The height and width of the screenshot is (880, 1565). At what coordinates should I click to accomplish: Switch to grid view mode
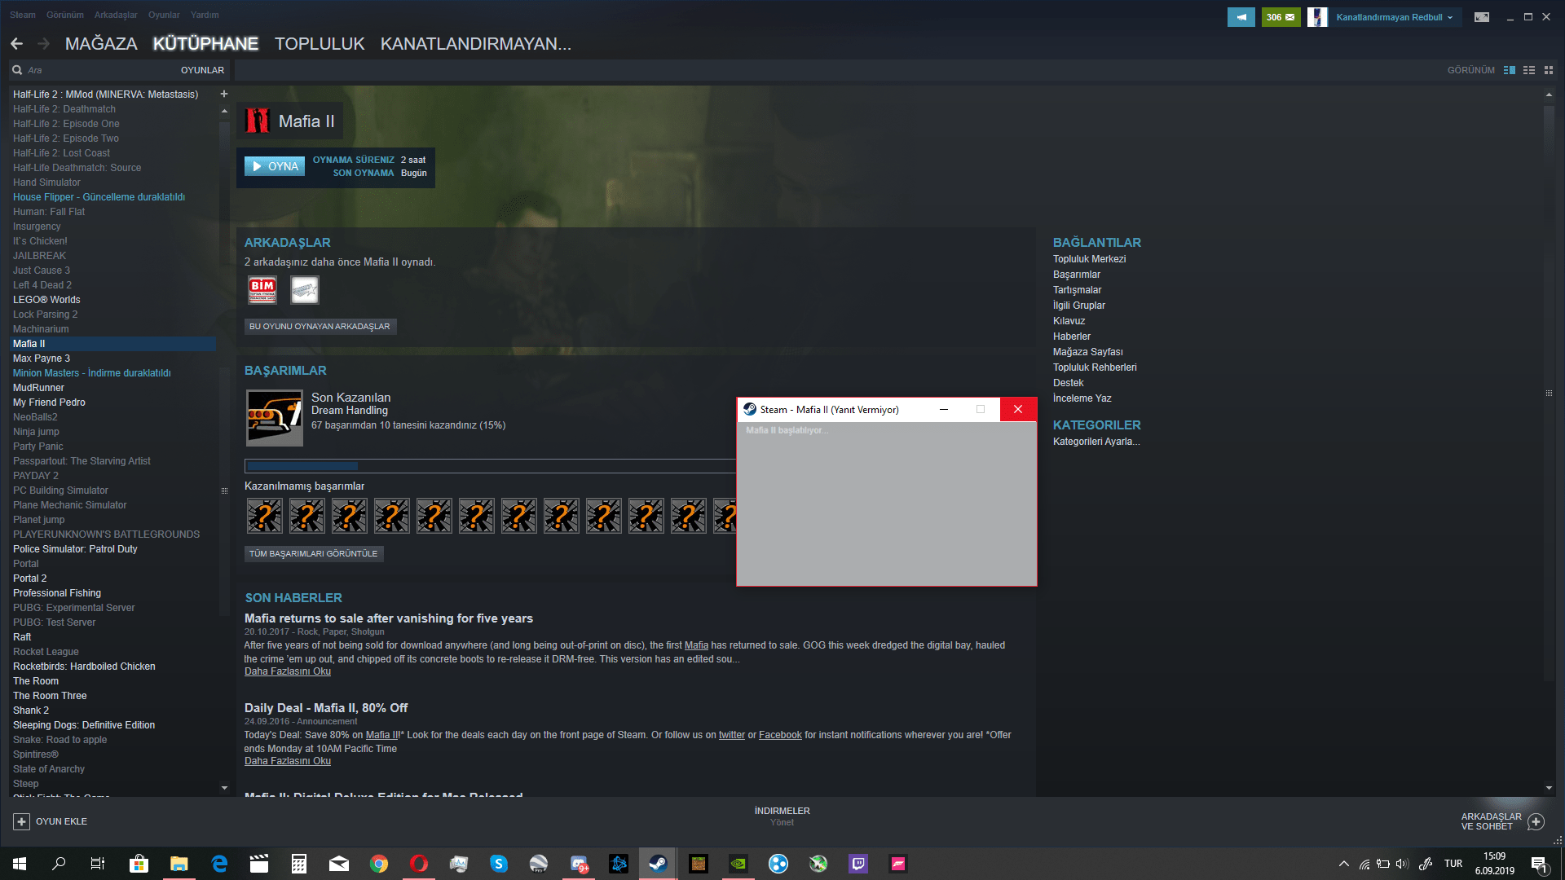coord(1549,70)
